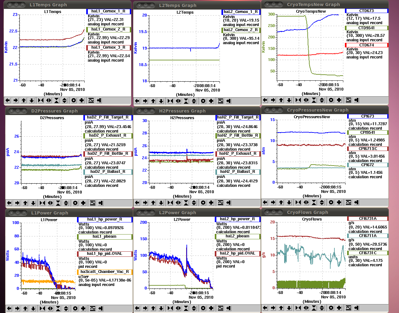Click VAL=22.31 reading in L1Temps legend
399x313 pixels.
113,20
